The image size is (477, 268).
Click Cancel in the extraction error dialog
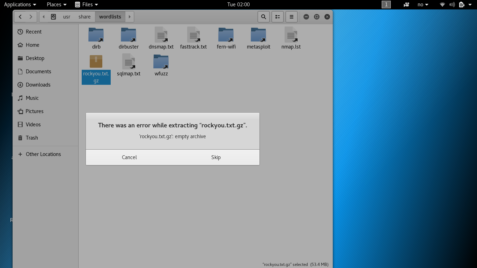pyautogui.click(x=129, y=157)
